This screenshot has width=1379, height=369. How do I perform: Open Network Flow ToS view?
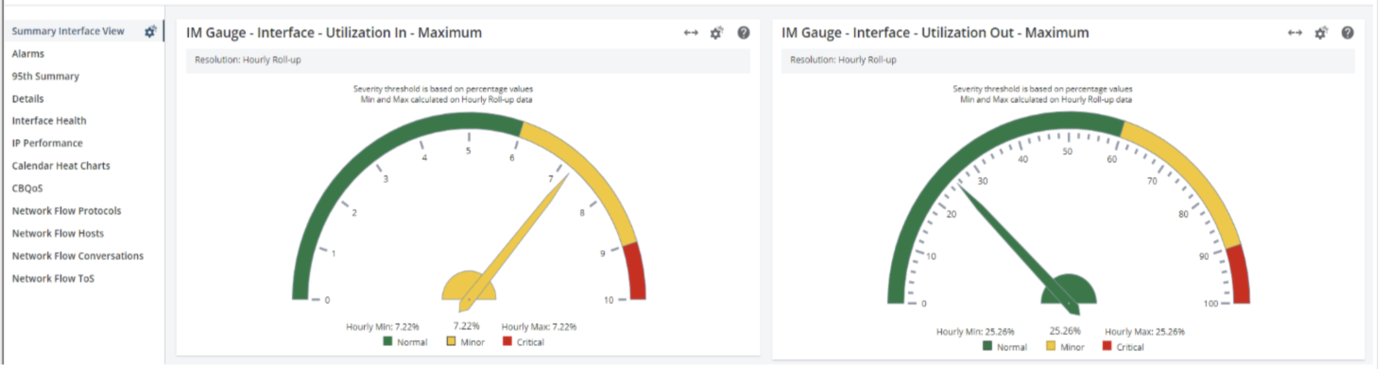click(53, 278)
